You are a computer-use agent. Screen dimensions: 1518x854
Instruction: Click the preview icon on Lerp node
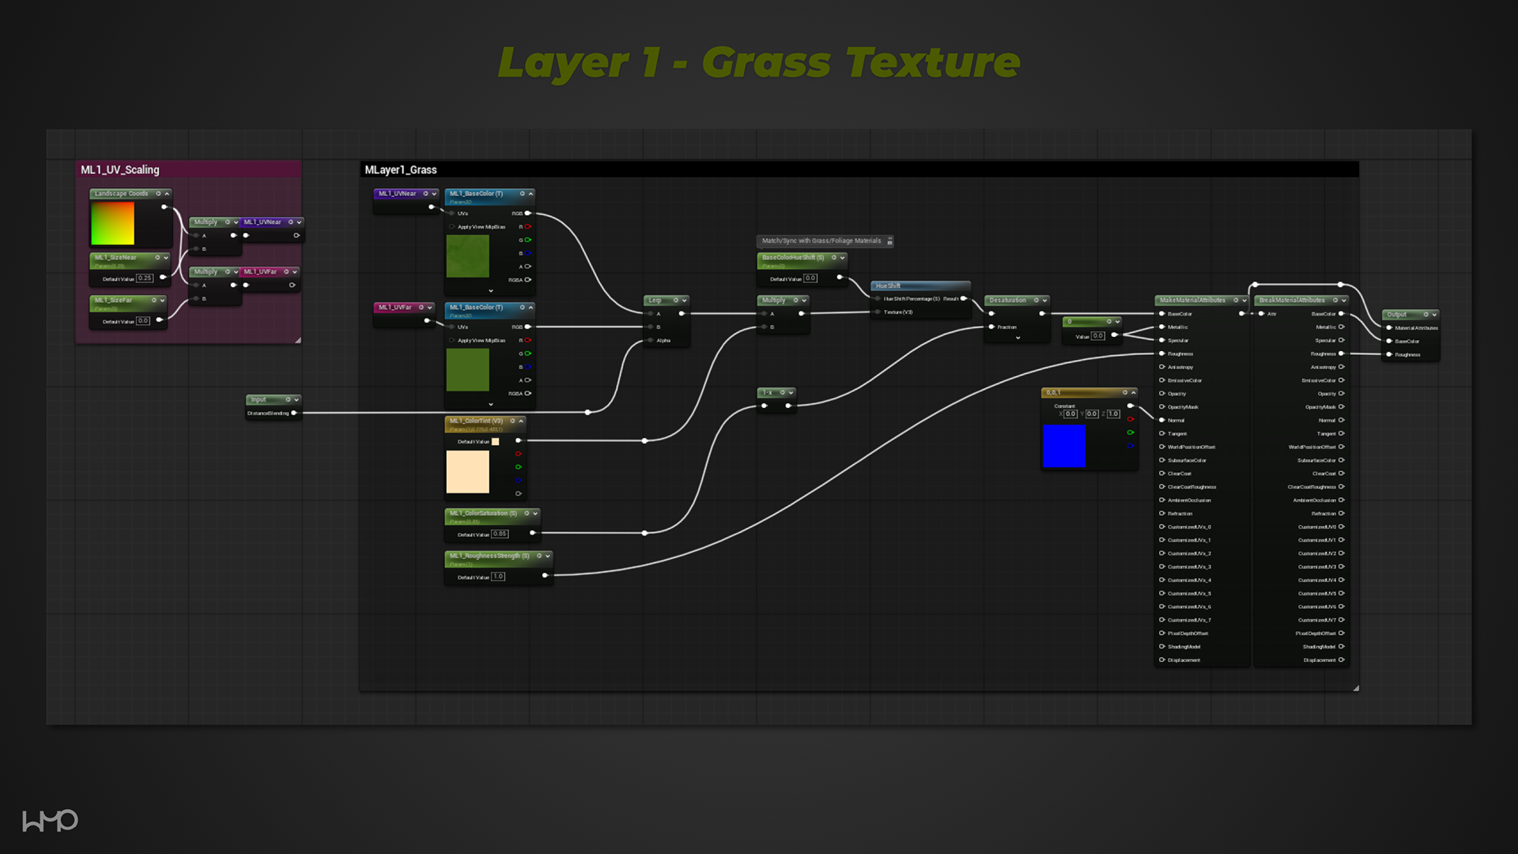pyautogui.click(x=676, y=300)
